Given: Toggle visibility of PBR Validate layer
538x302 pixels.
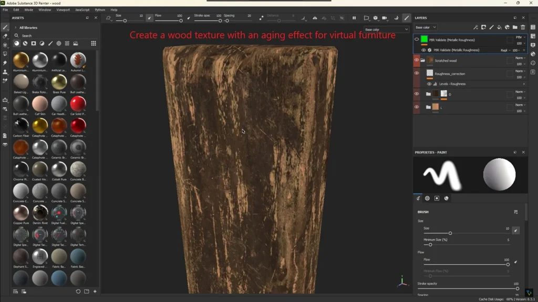Looking at the screenshot, I should [417, 40].
